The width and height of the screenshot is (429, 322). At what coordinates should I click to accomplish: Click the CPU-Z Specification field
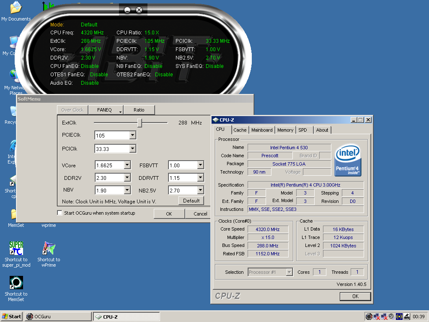(306, 185)
